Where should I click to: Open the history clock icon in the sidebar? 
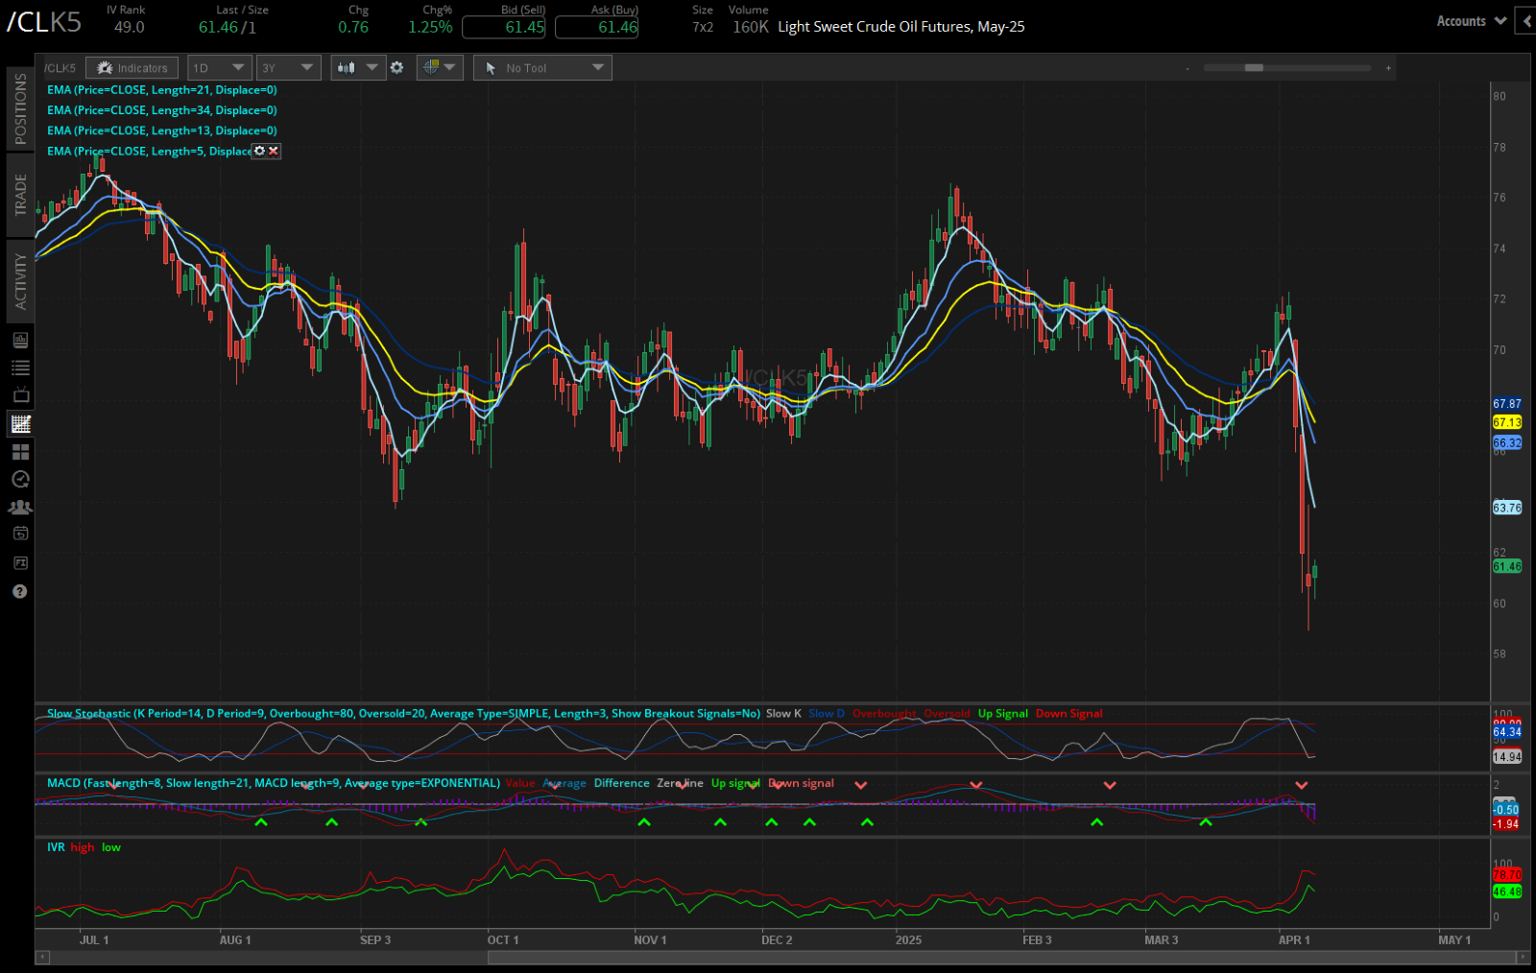(19, 480)
